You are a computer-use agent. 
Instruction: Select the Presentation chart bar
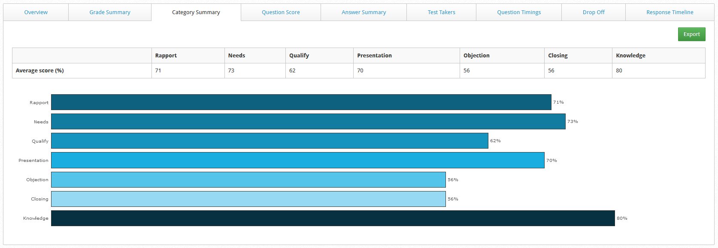coord(297,160)
